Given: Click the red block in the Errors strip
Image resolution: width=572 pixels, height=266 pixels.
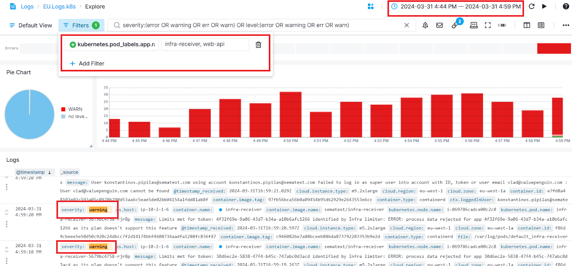Looking at the screenshot, I should click(x=554, y=48).
